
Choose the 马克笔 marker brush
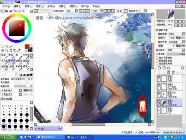pyautogui.click(x=4, y=62)
